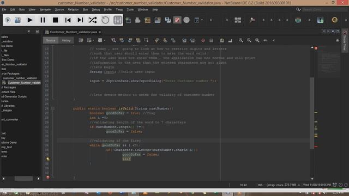Toggle repeat mode in overlay
Viewport: 349px width, 196px height.
coord(105,20)
